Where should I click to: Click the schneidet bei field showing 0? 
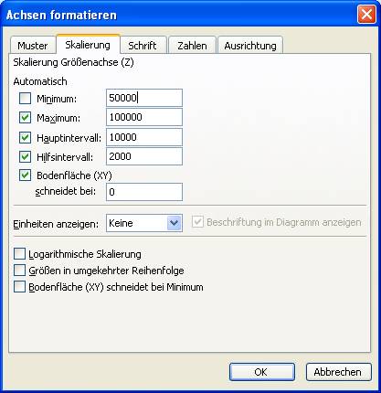[x=144, y=192]
